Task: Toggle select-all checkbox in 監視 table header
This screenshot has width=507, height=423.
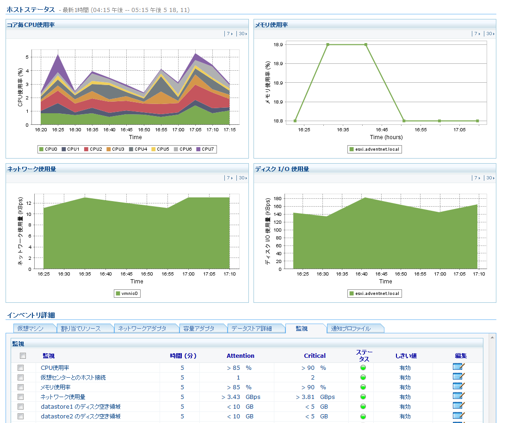Action: 23,356
